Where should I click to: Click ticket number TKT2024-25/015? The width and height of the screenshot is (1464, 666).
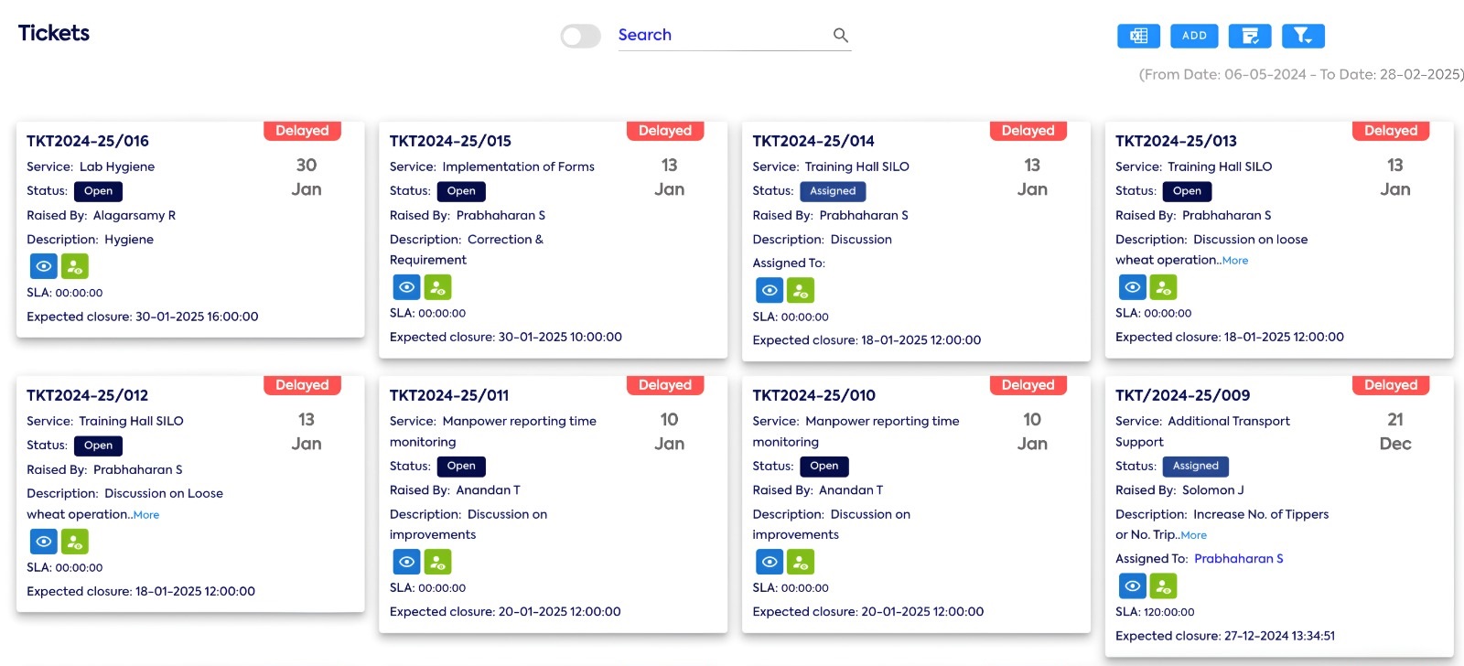[450, 141]
